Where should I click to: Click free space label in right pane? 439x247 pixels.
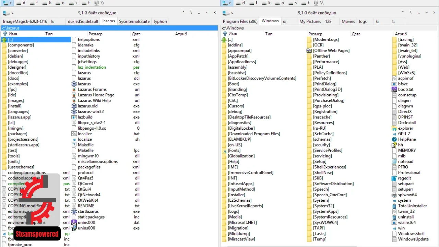click(317, 13)
